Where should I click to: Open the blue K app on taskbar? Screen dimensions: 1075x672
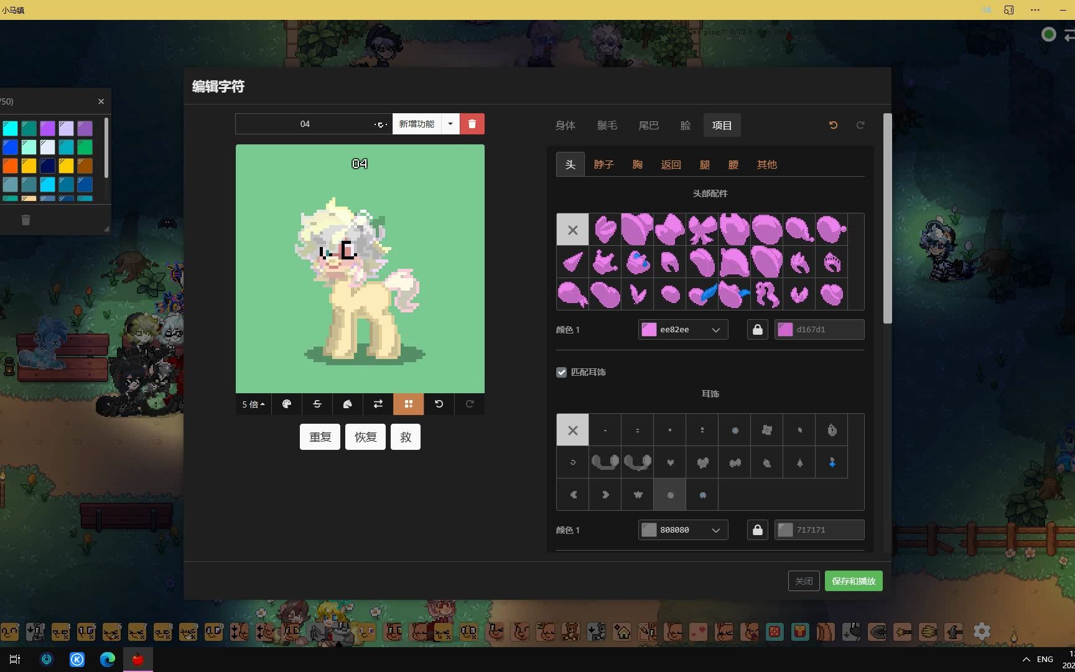77,660
